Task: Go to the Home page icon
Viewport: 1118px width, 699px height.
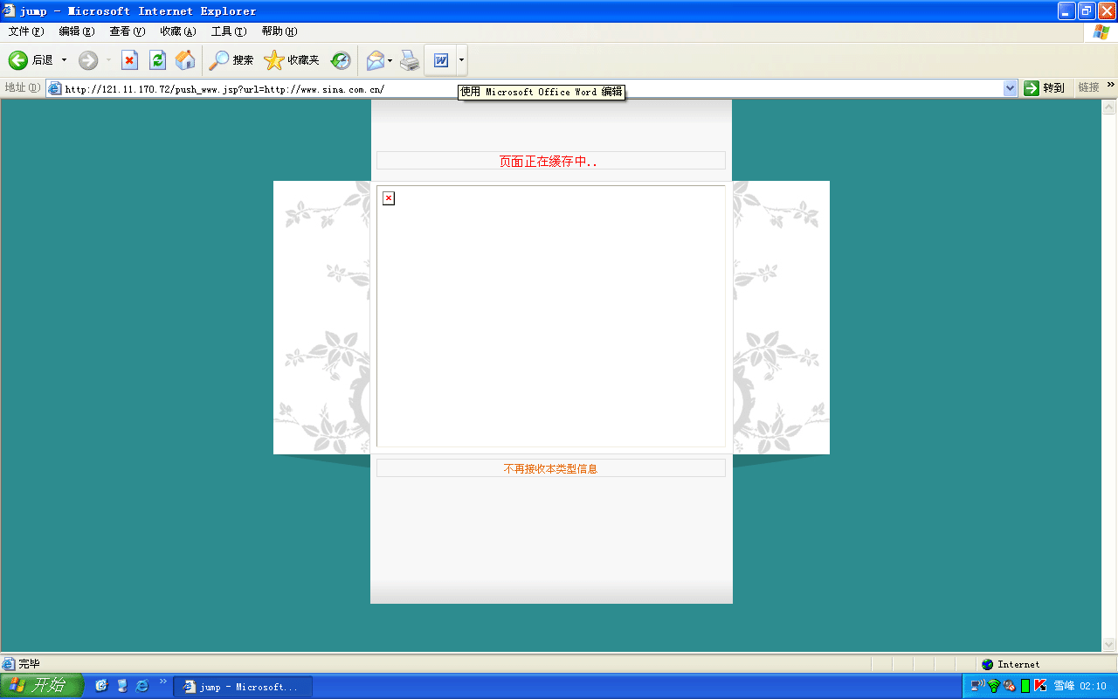Action: (x=185, y=60)
